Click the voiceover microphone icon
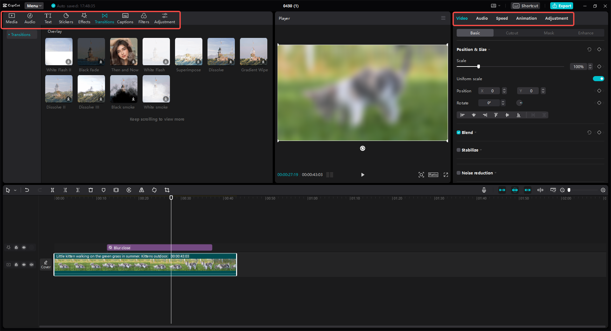 click(x=484, y=190)
